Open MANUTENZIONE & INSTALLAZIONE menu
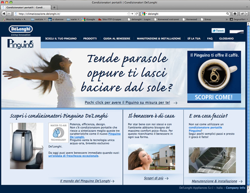 tap(159, 38)
